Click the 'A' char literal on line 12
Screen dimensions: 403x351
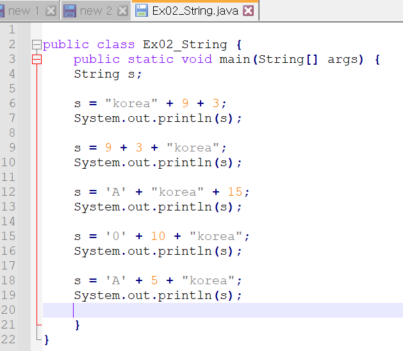[x=116, y=193]
